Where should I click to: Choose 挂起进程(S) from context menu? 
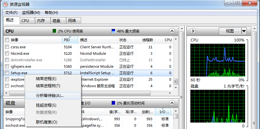click(x=53, y=105)
